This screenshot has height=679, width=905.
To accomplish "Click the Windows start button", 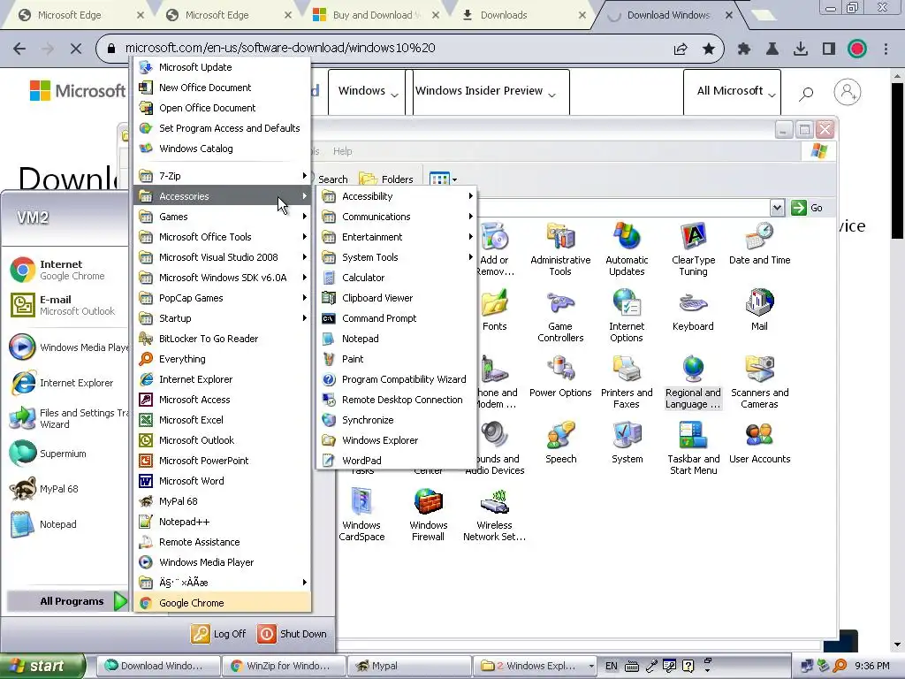I will pos(42,666).
